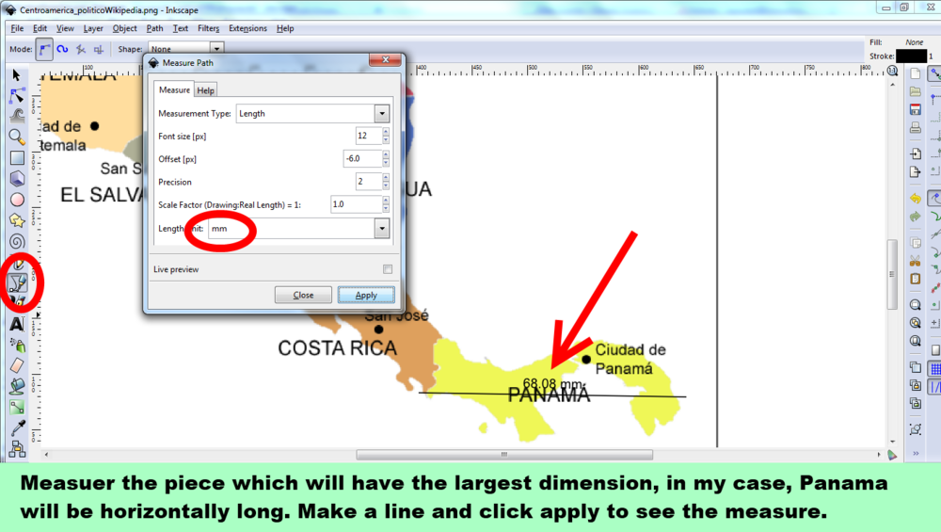Screen dimensions: 941x532
Task: Activate the Star polygon tool
Action: [17, 219]
